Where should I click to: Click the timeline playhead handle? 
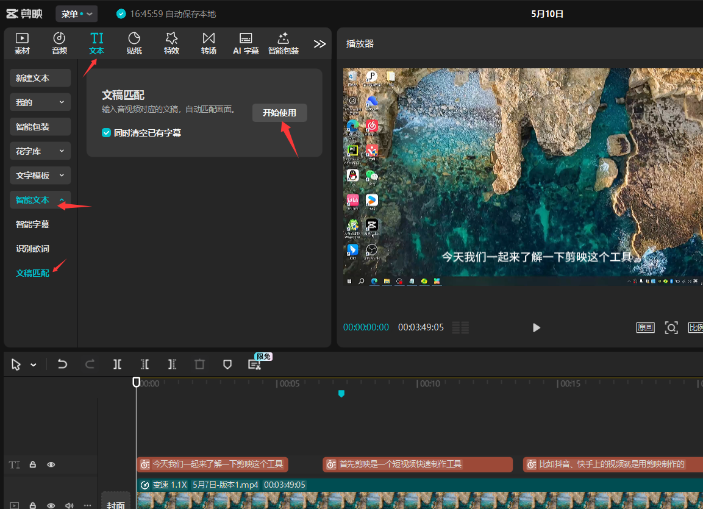(x=137, y=382)
